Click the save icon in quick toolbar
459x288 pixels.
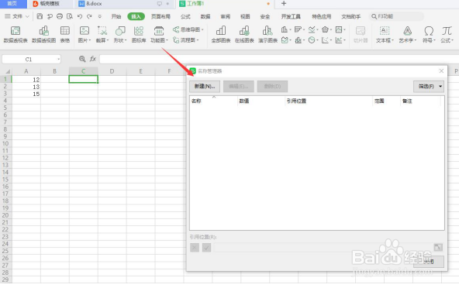click(40, 16)
